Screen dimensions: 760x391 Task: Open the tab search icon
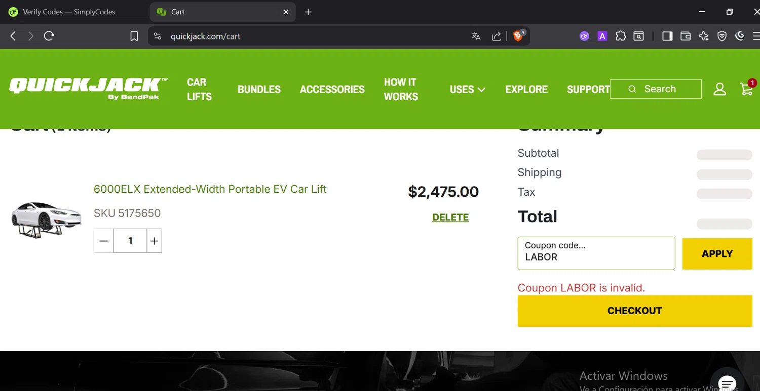pos(639,36)
